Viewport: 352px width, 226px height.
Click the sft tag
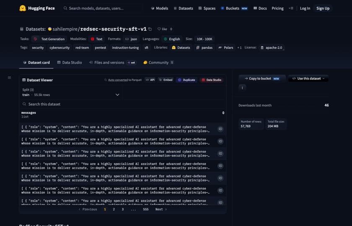point(146,48)
